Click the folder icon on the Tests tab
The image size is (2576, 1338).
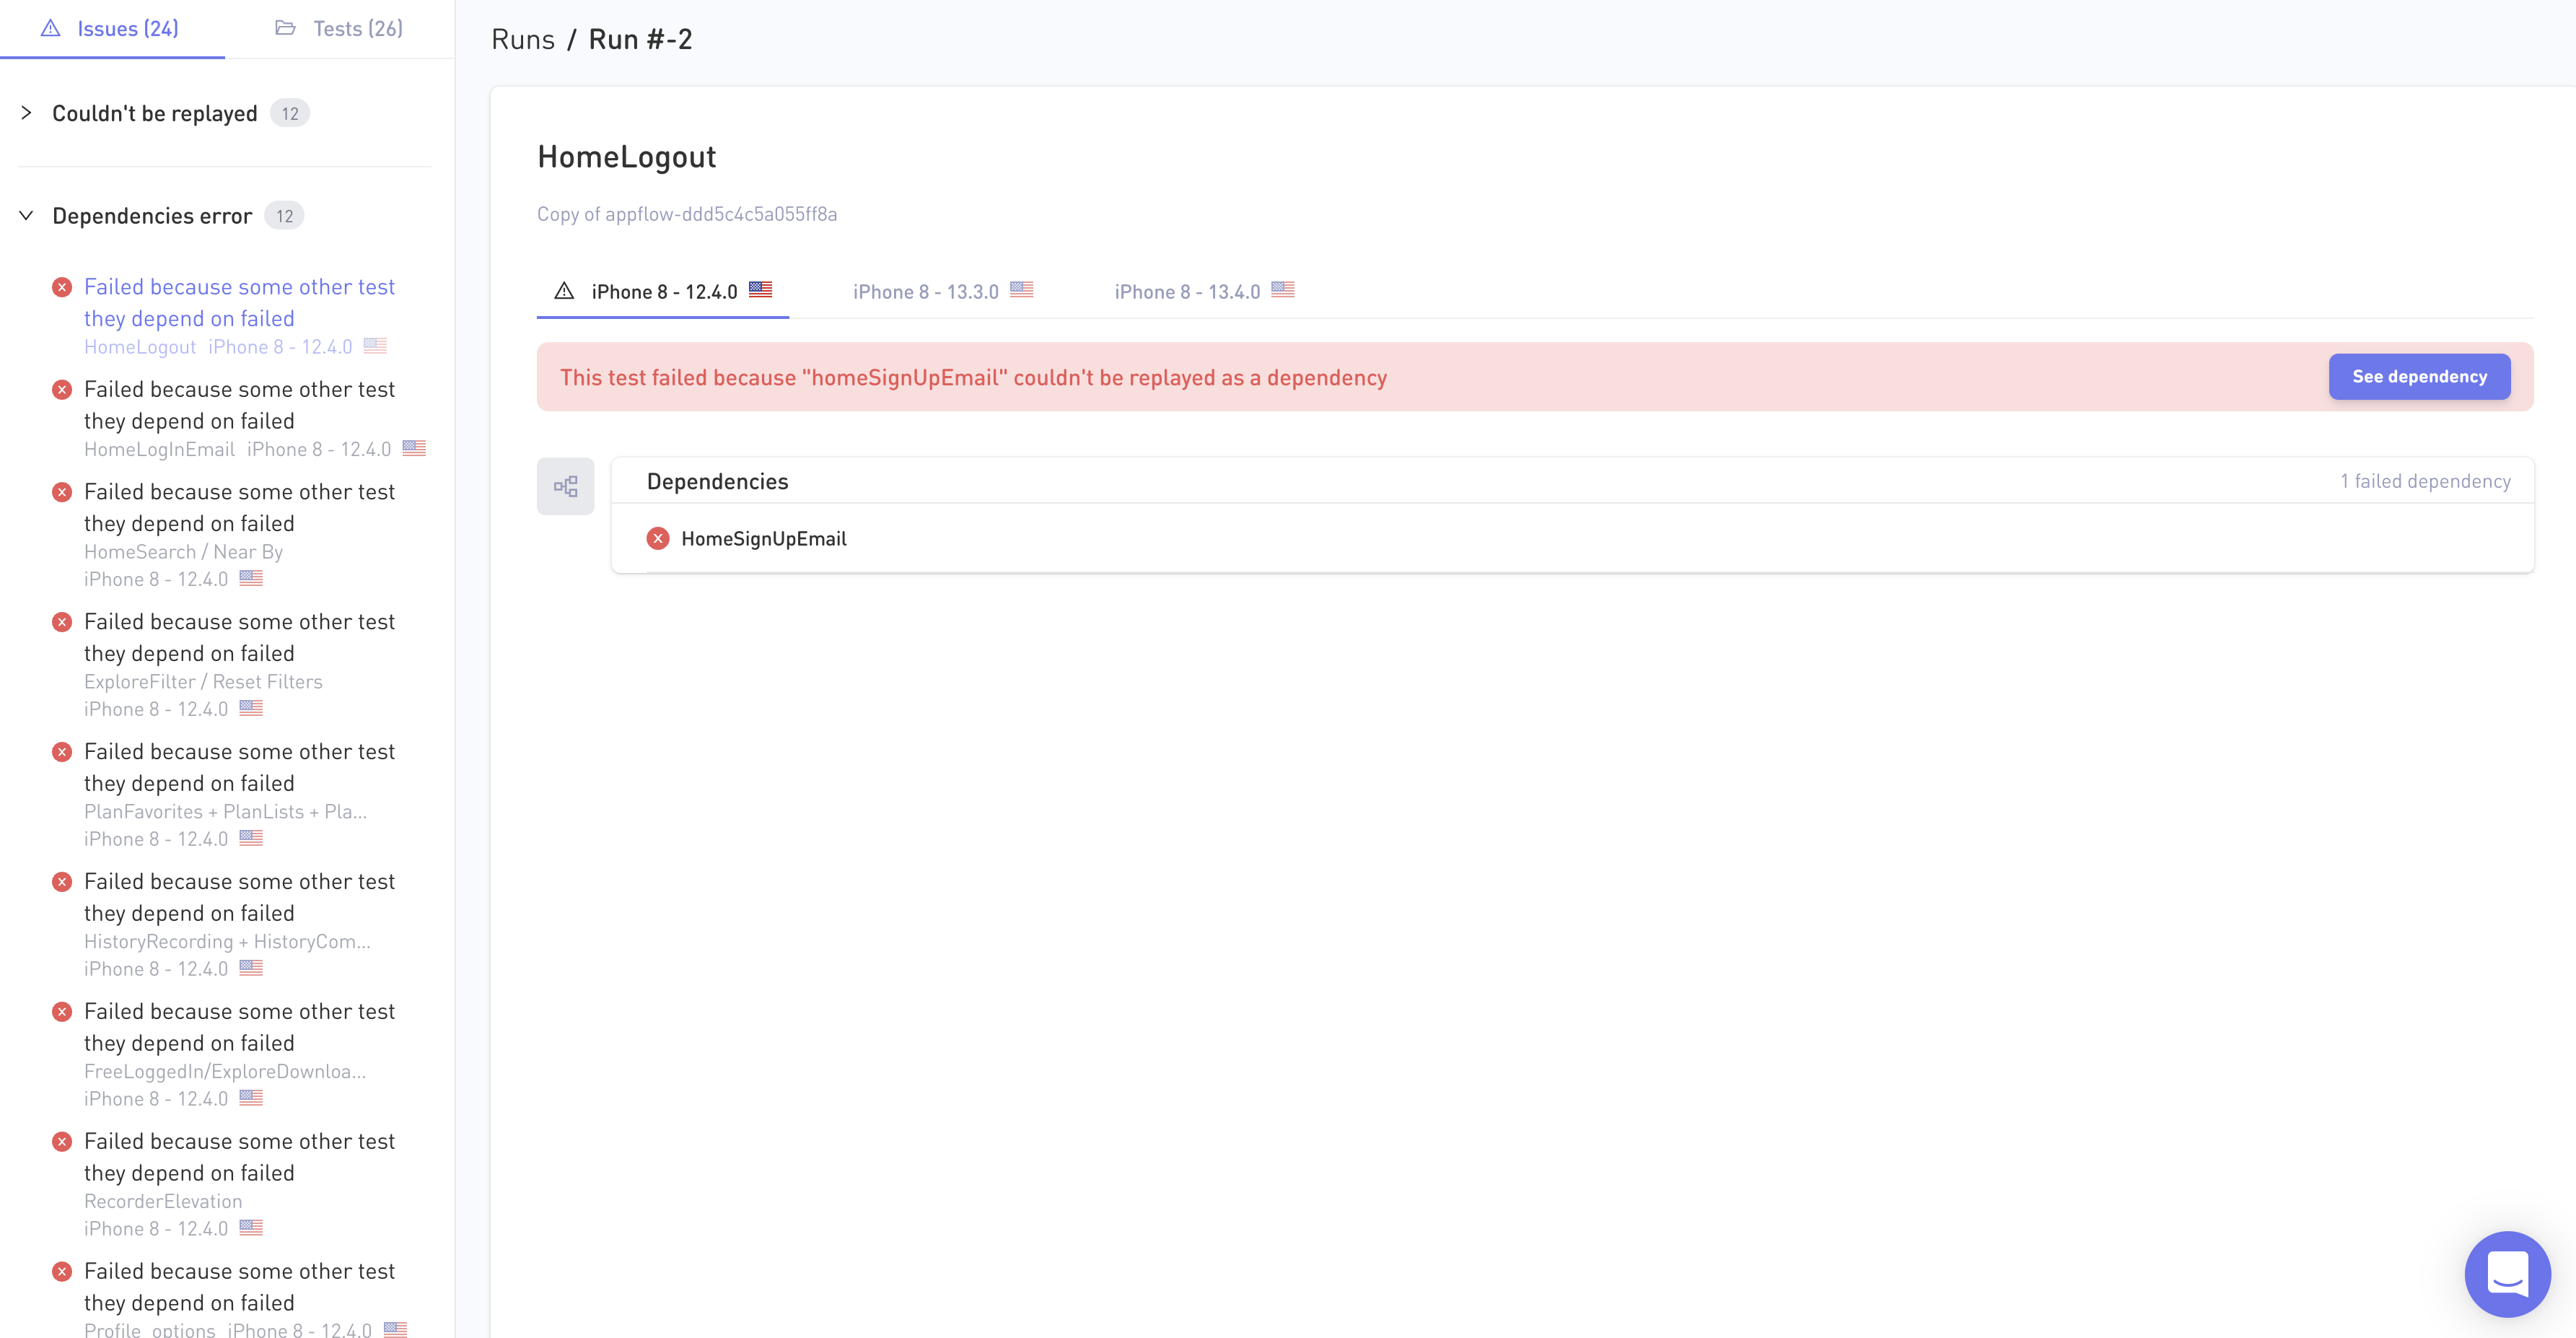point(285,28)
